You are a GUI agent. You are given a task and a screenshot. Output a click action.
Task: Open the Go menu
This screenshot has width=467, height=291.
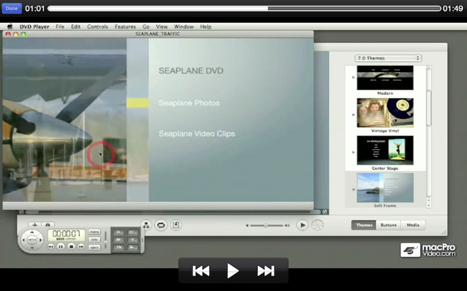(145, 27)
